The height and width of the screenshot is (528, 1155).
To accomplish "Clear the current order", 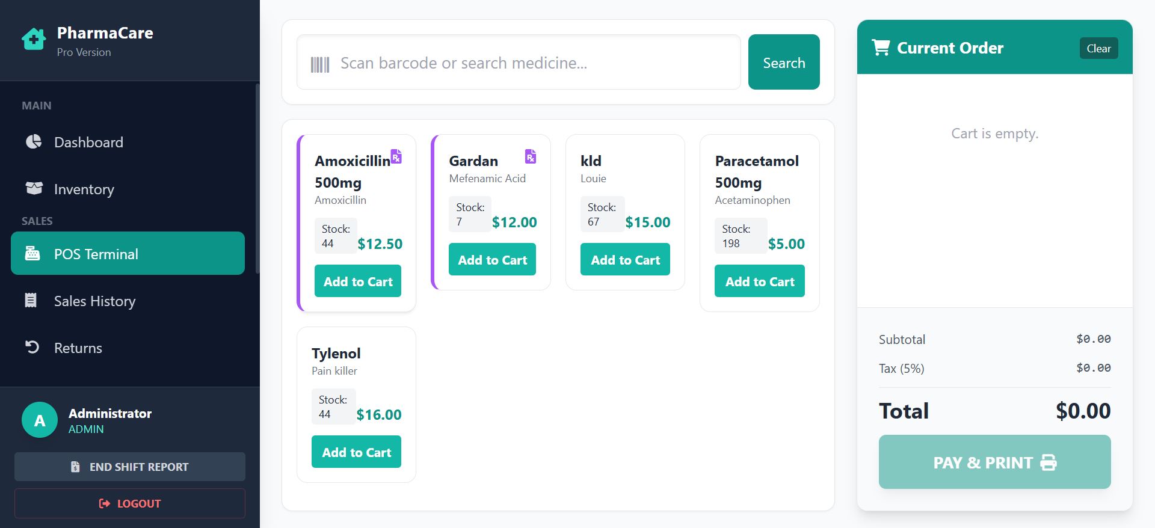I will (1098, 48).
